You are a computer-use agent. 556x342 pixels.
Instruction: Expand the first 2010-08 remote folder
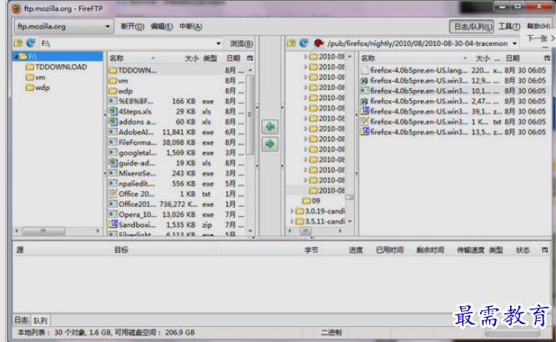click(306, 57)
